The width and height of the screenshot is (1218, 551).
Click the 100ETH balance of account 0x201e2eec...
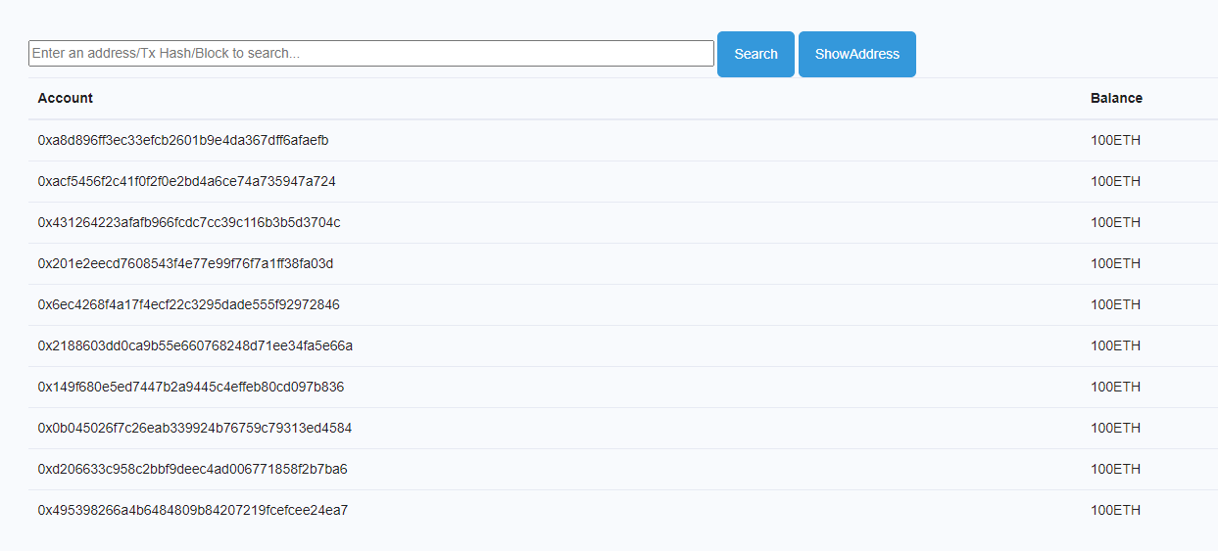tap(1115, 263)
